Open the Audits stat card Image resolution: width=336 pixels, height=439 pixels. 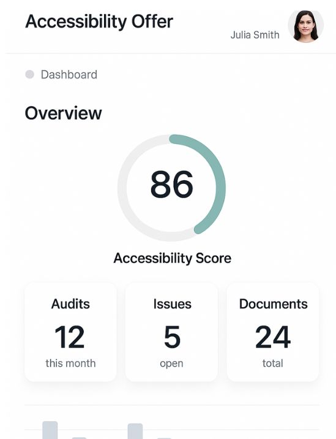70,332
